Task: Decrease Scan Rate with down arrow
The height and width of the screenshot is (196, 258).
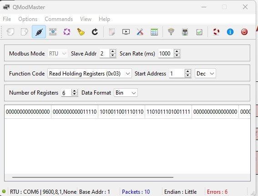Action: click(x=177, y=55)
